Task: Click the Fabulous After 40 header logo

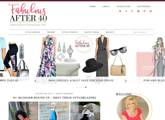Action: pos(28,15)
